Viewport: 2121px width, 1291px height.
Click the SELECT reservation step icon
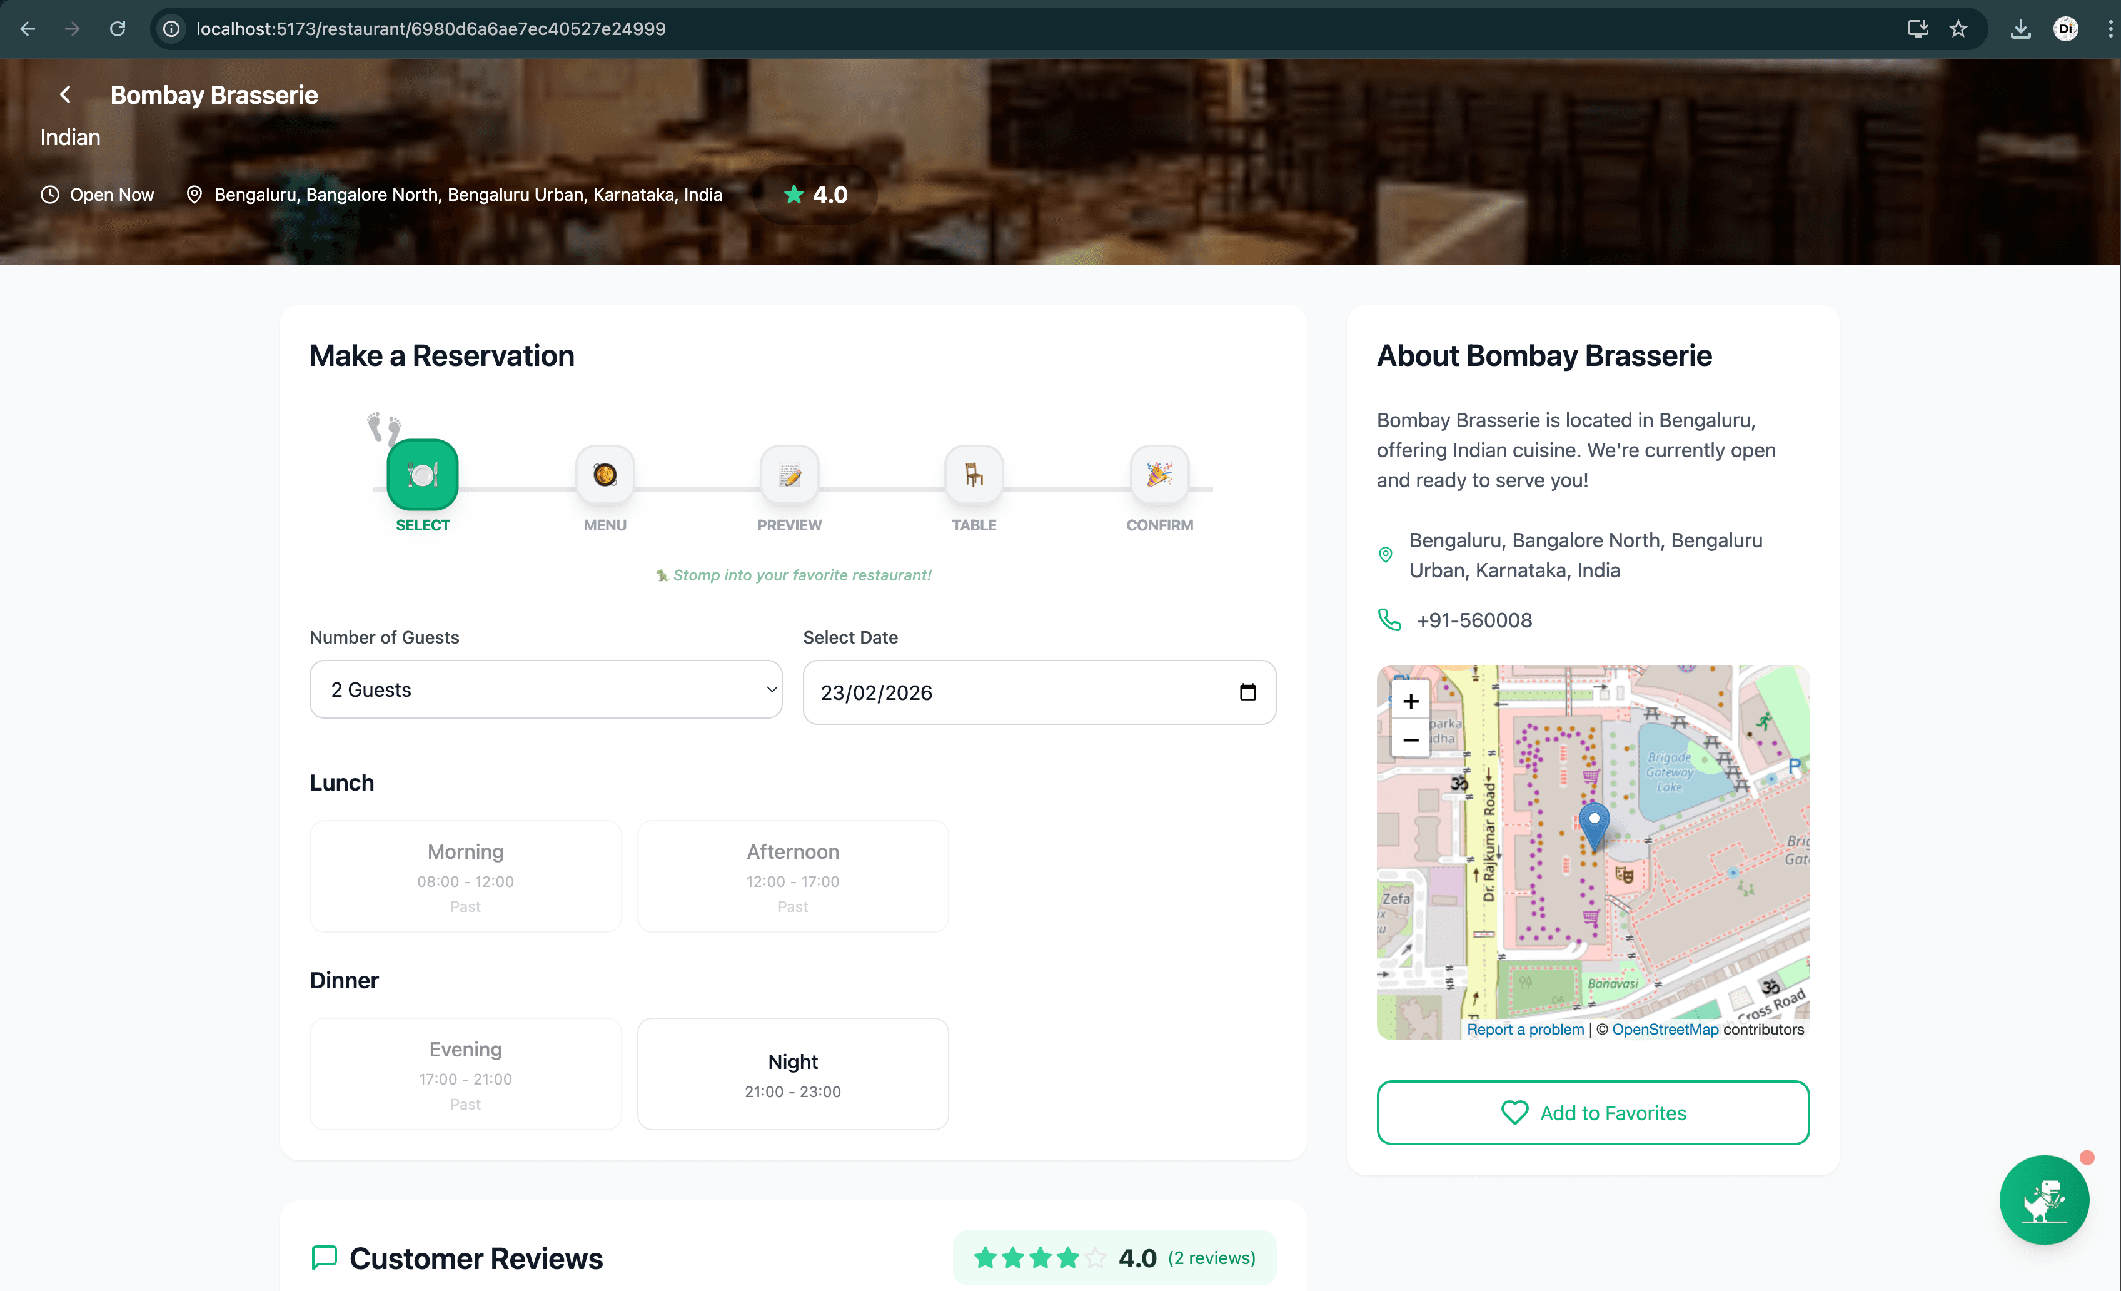[422, 475]
